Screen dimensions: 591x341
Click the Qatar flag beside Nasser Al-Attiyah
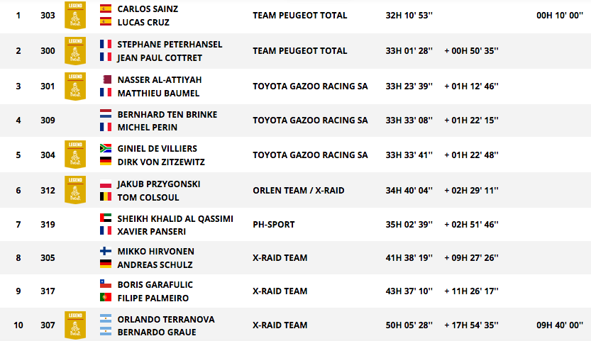[106, 79]
